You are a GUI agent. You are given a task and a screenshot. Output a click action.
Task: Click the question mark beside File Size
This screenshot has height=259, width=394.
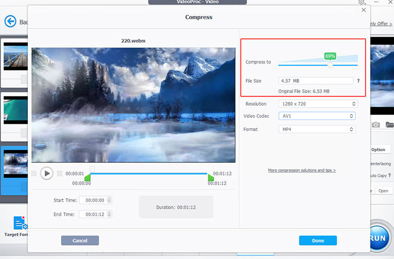(x=358, y=80)
